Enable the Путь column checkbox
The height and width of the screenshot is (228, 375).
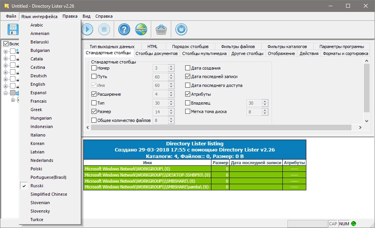[x=94, y=77]
